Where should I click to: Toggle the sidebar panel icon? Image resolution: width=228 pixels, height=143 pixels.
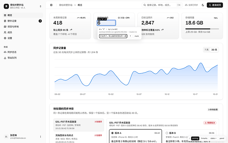[51, 5]
